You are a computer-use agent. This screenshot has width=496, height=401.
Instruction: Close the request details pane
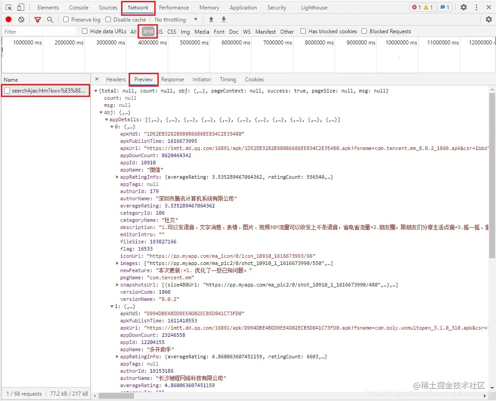click(x=97, y=79)
